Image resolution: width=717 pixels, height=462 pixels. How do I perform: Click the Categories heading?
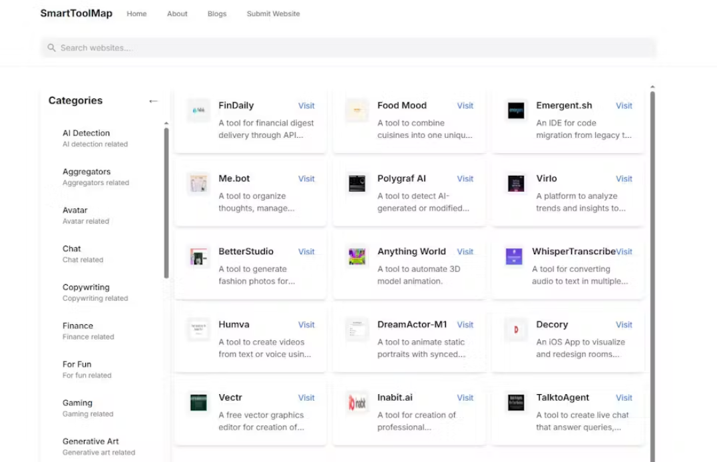75,101
